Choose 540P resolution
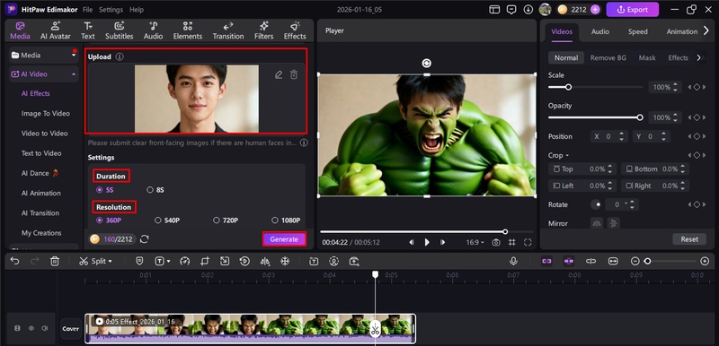The width and height of the screenshot is (719, 346). 167,221
